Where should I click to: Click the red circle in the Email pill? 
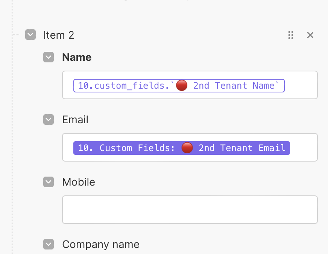coord(187,148)
